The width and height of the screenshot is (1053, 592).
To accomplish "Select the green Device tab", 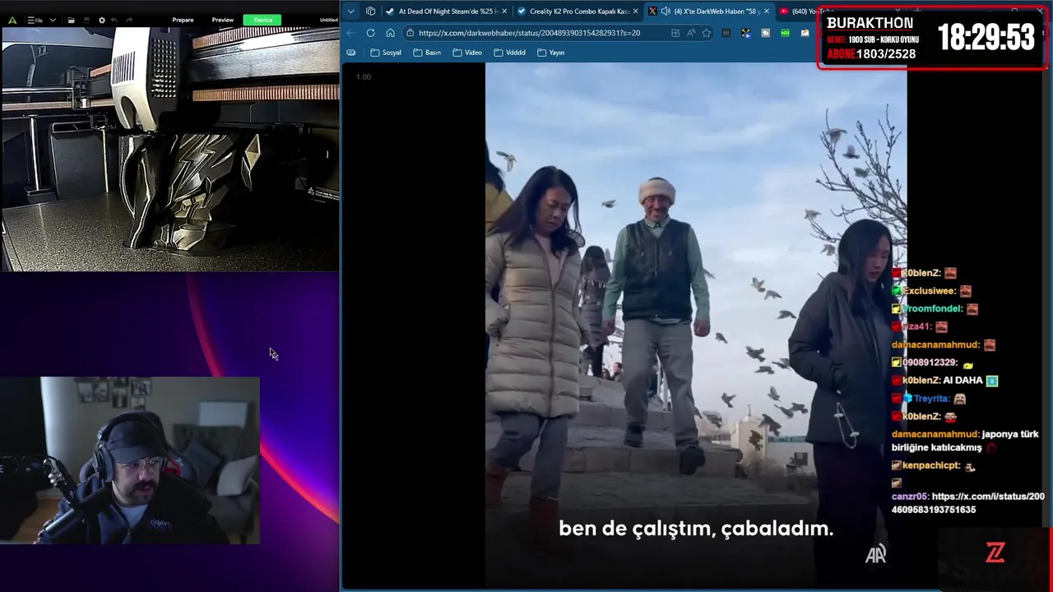I will pyautogui.click(x=263, y=20).
